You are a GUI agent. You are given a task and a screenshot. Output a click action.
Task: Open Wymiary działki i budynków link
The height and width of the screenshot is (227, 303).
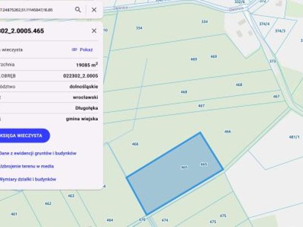pyautogui.click(x=28, y=179)
